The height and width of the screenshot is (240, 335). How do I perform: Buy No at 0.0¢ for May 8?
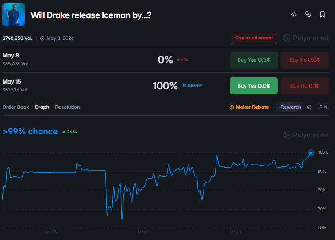pos(304,60)
